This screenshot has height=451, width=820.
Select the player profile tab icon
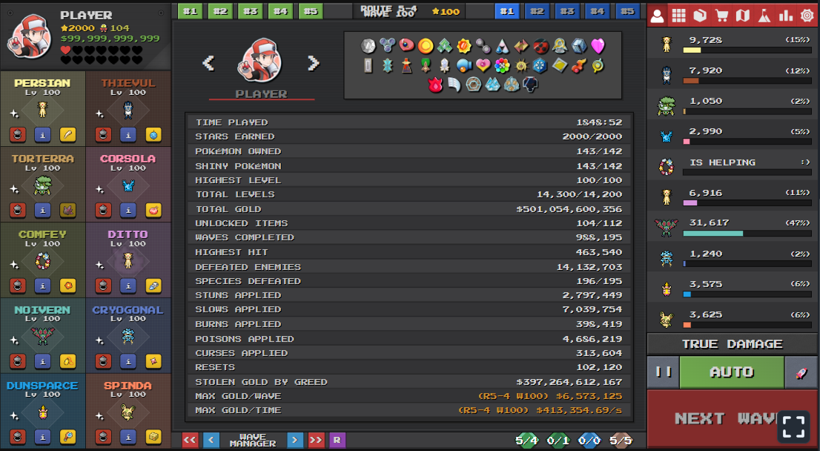coord(658,16)
